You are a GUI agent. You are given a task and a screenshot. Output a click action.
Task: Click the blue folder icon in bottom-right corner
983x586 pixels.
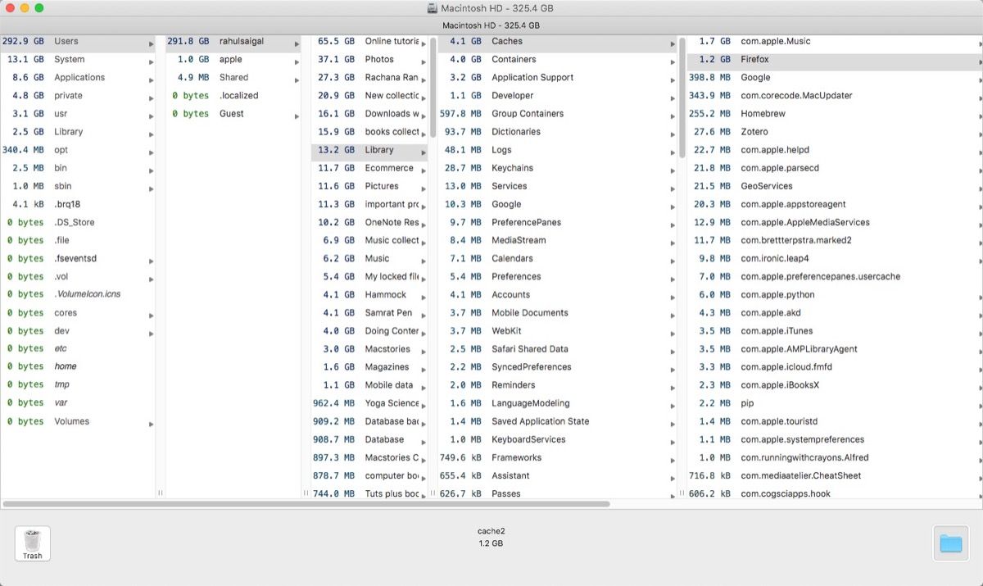(950, 543)
